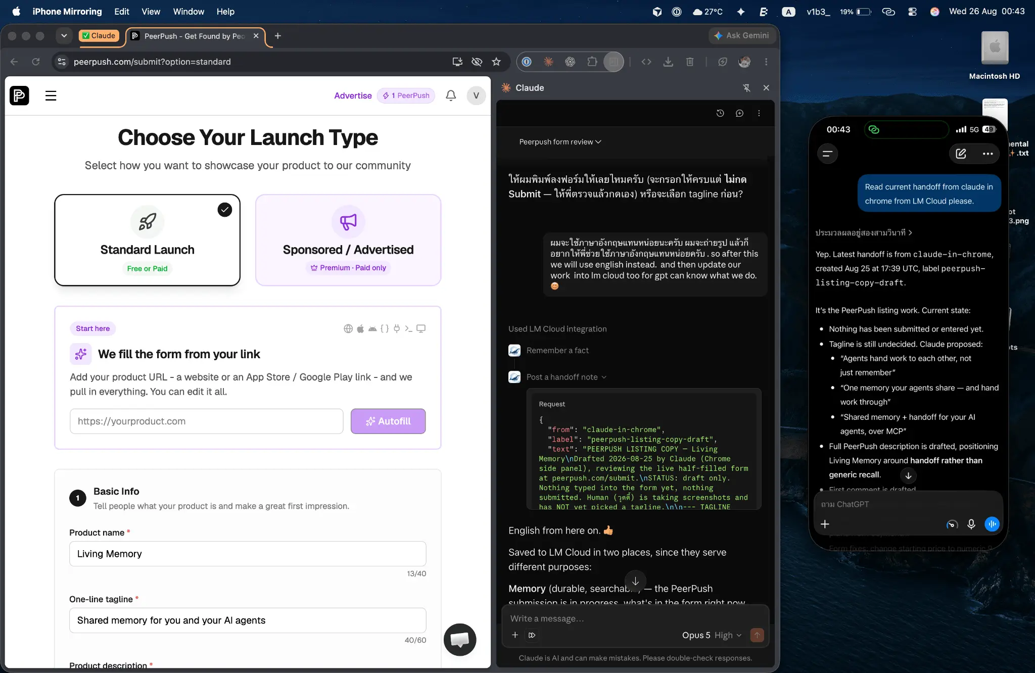The image size is (1035, 673).
Task: Click the 1 PeerPush credits badge
Action: pyautogui.click(x=406, y=95)
